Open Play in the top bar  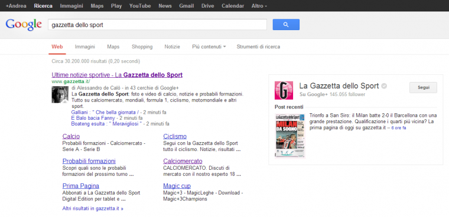116,6
